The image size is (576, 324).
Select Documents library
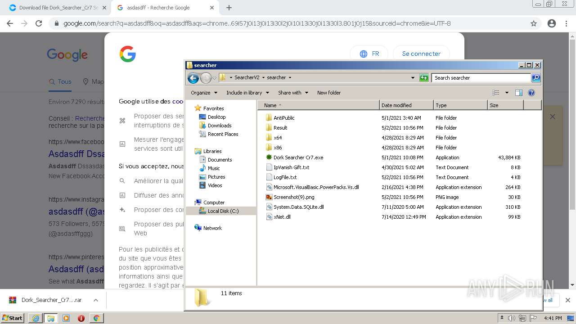(220, 160)
